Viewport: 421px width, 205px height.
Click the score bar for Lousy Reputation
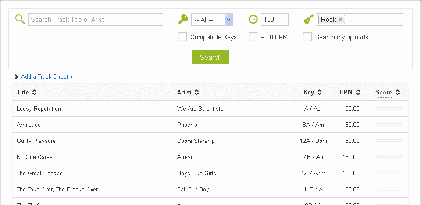tap(389, 108)
